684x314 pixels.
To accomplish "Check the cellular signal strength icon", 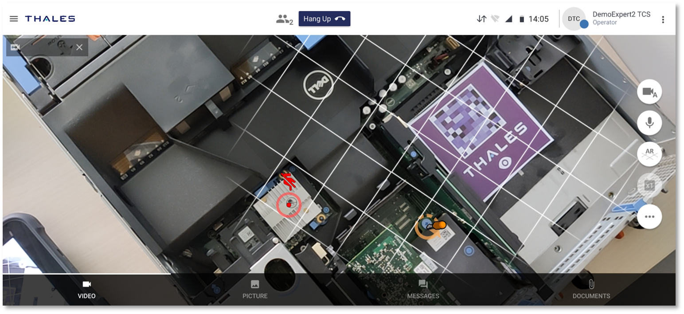I will [509, 19].
